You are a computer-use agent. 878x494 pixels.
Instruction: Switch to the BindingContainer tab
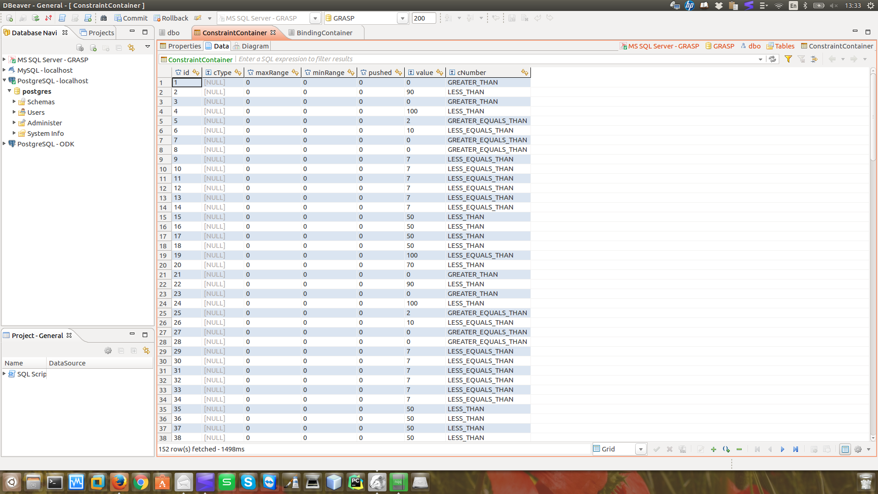tap(324, 32)
